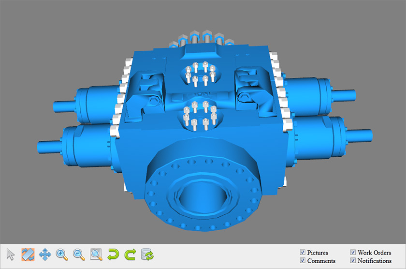This screenshot has height=269, width=406.
Task: Click the zoom in magnifier
Action: click(x=62, y=254)
